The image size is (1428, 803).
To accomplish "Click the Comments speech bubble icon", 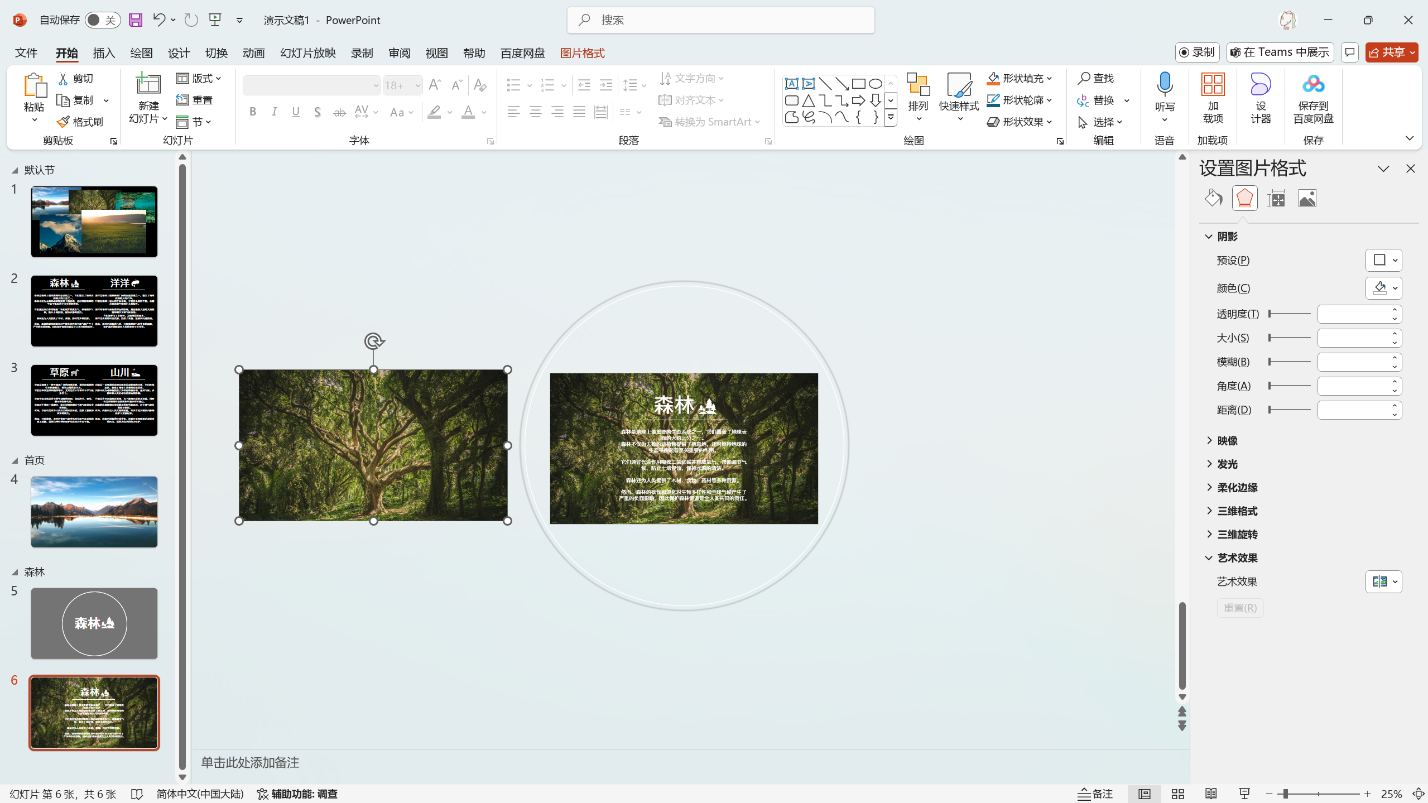I will click(1350, 52).
